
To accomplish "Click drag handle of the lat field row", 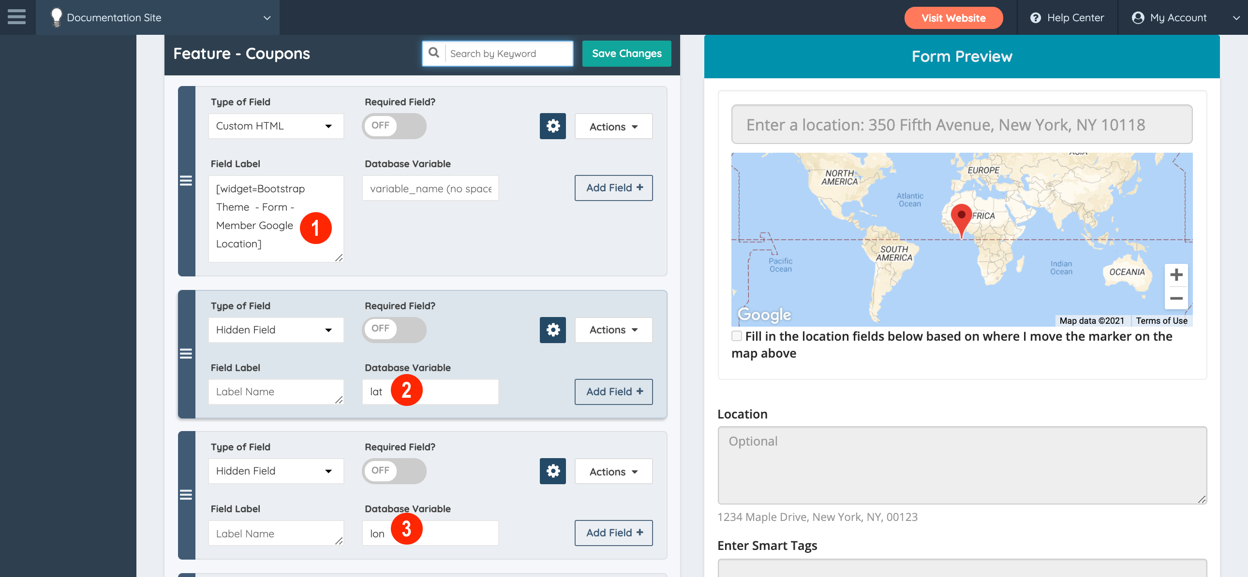I will pyautogui.click(x=186, y=354).
